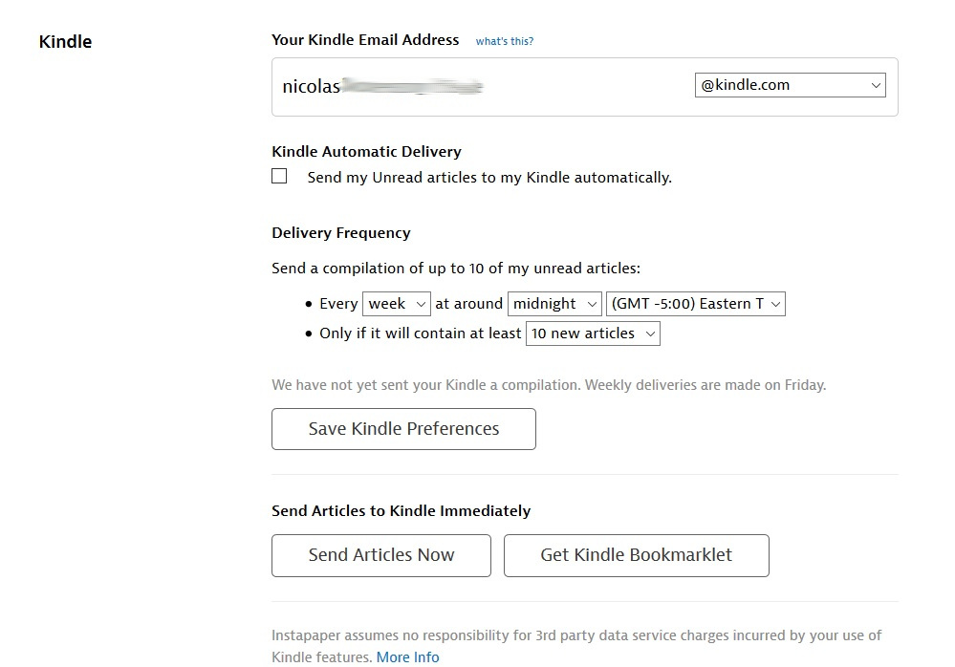Click the down arrow on the midnight selector
The width and height of the screenshot is (955, 667).
click(x=592, y=304)
